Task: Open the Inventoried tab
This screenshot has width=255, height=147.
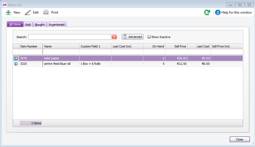Action: 57,25
